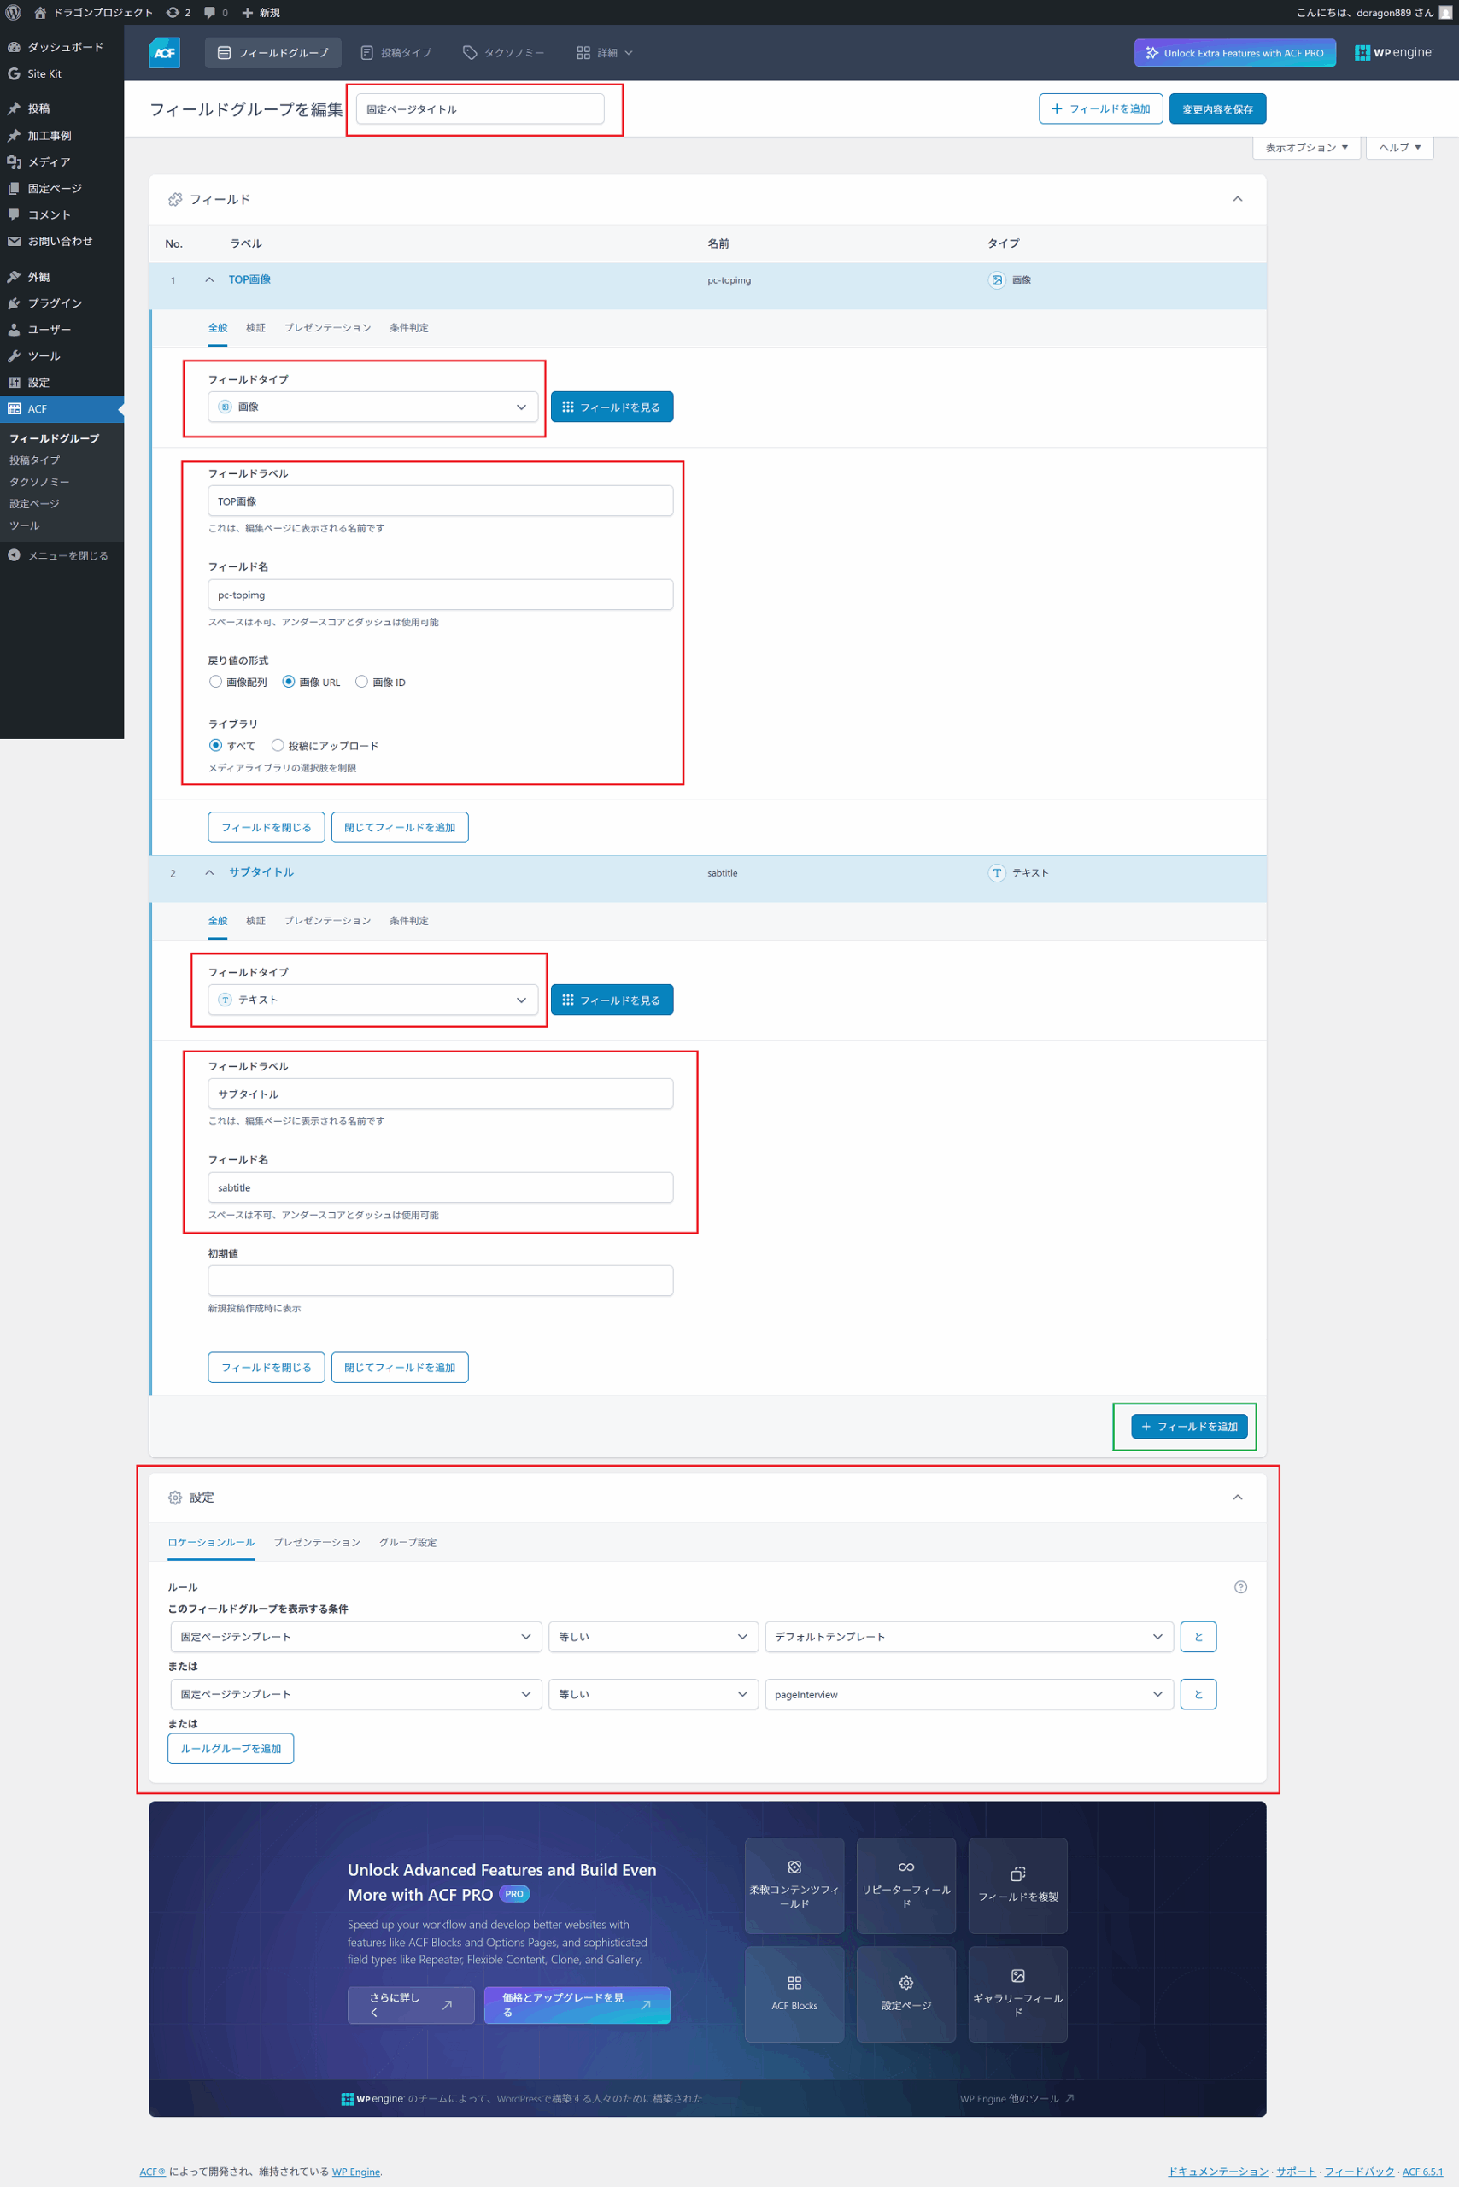Image resolution: width=1459 pixels, height=2187 pixels.
Task: Collapse the 設定 panel with chevron
Action: 1237,1497
